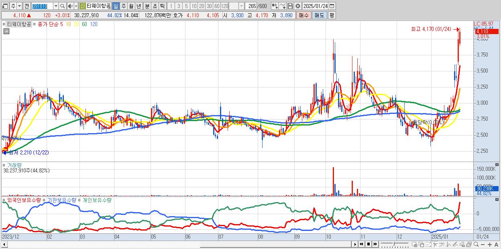Open chart settings gear icon
Image resolution: width=501 pixels, height=249 pixels.
(298, 6)
